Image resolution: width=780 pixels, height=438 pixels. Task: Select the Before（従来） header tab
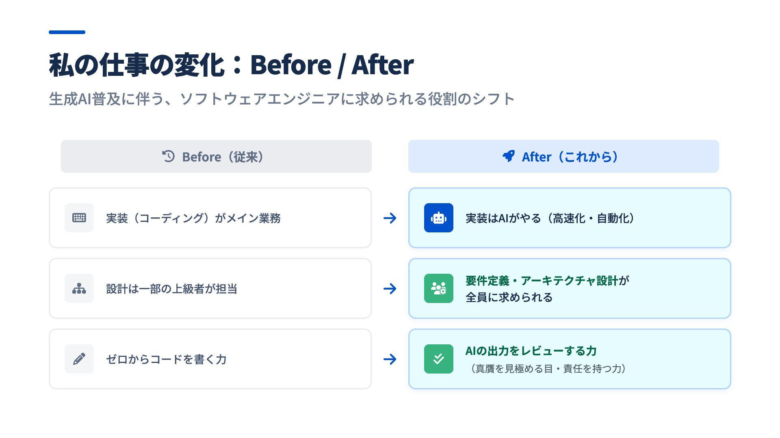216,157
